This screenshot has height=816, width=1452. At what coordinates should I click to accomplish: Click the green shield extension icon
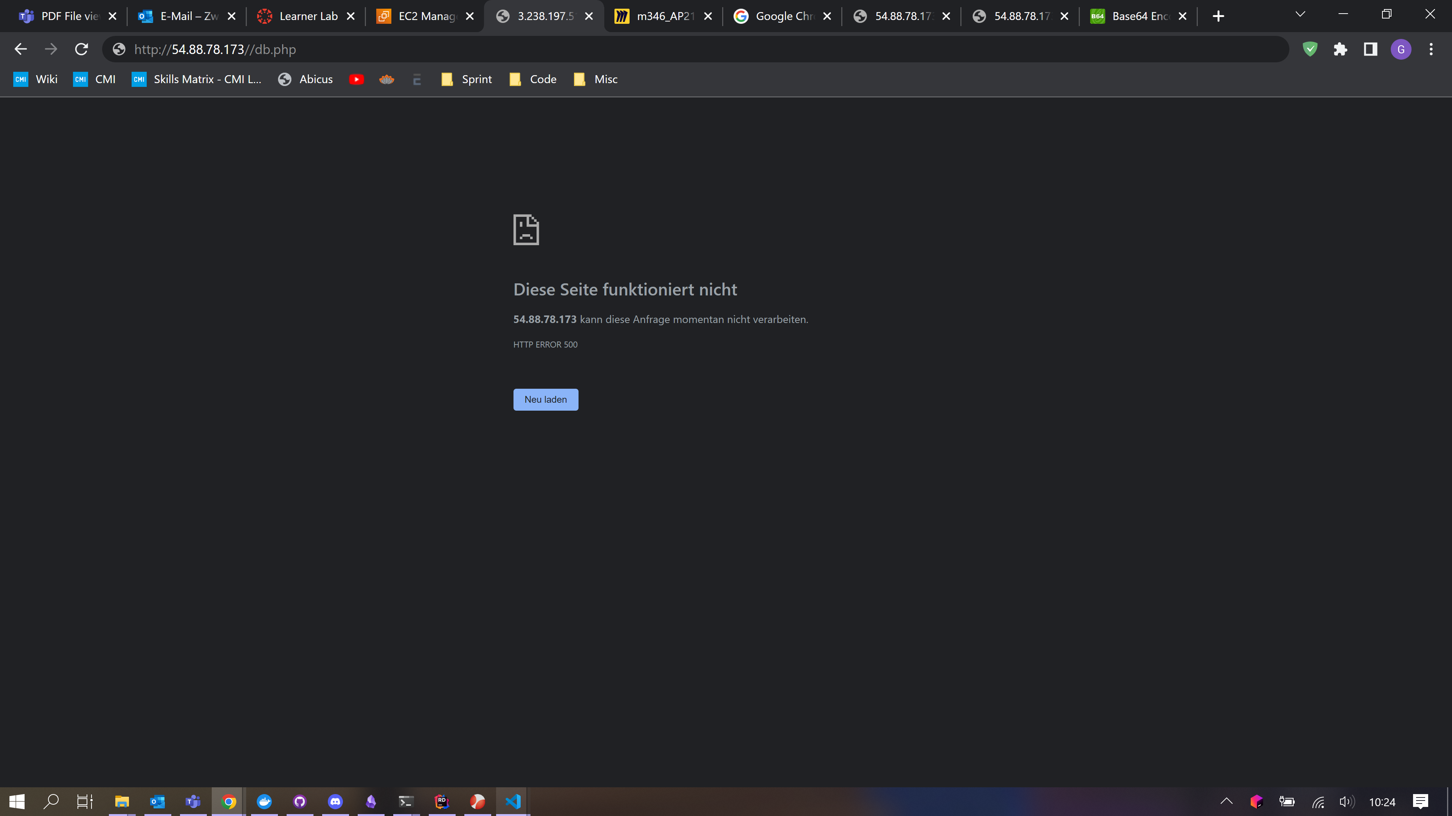tap(1310, 49)
